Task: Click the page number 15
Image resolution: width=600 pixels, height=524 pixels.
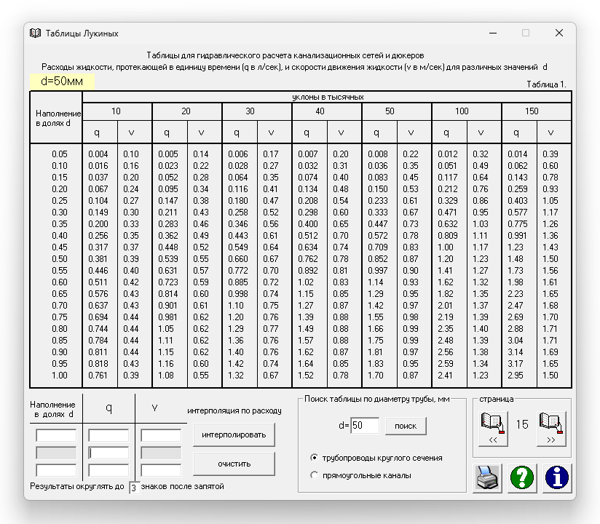Action: point(522,424)
